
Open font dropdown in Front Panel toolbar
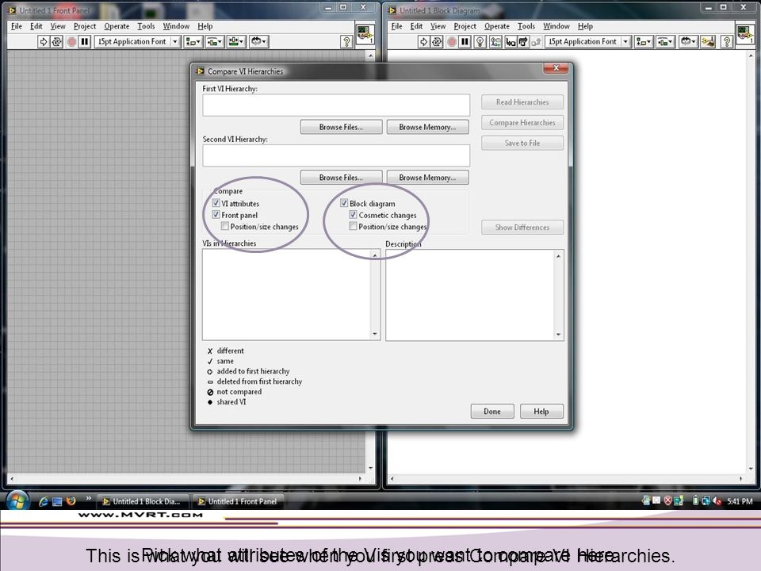pyautogui.click(x=138, y=42)
